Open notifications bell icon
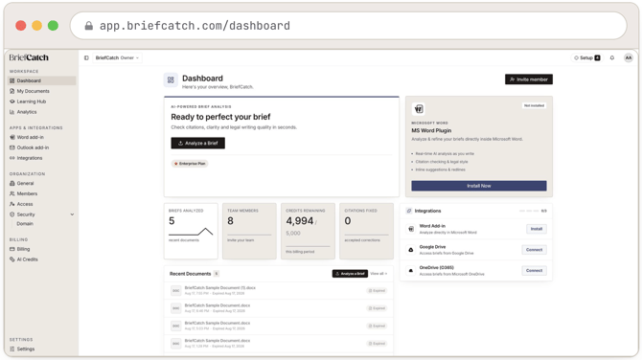The height and width of the screenshot is (360, 642). click(x=612, y=57)
